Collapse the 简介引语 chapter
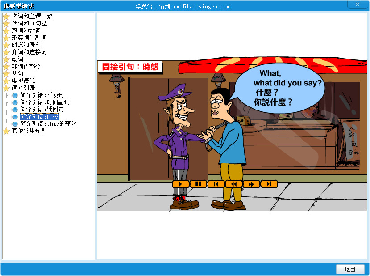The image size is (370, 276). [5, 88]
